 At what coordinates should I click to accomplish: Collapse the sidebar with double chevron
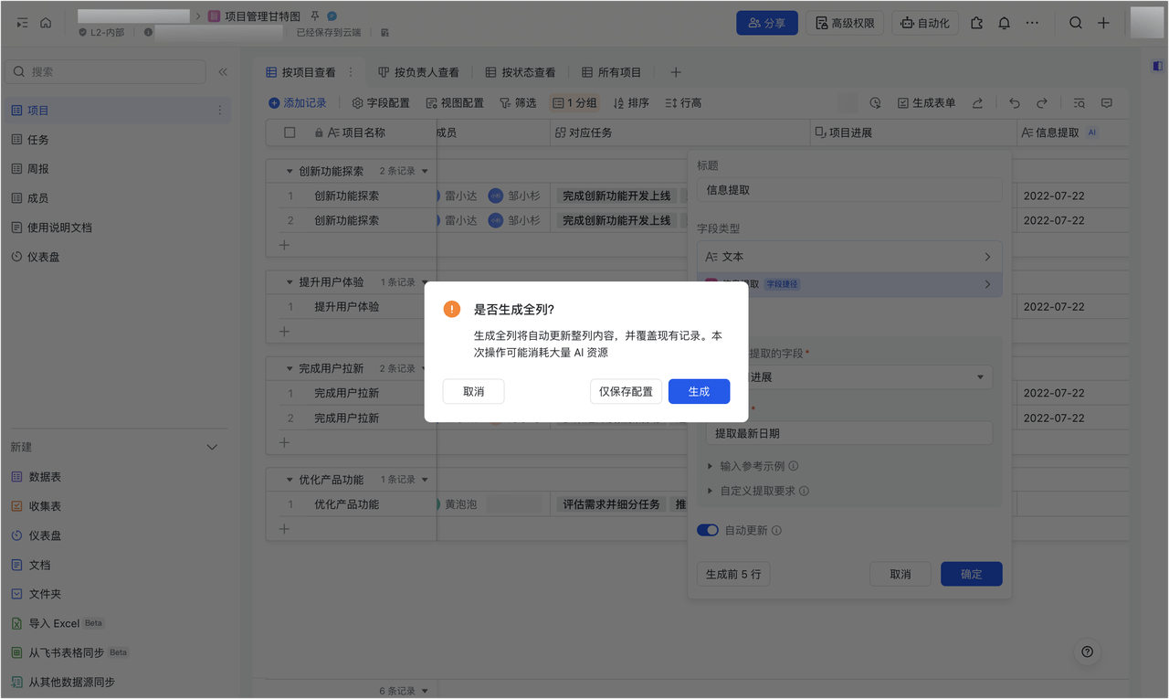point(223,72)
